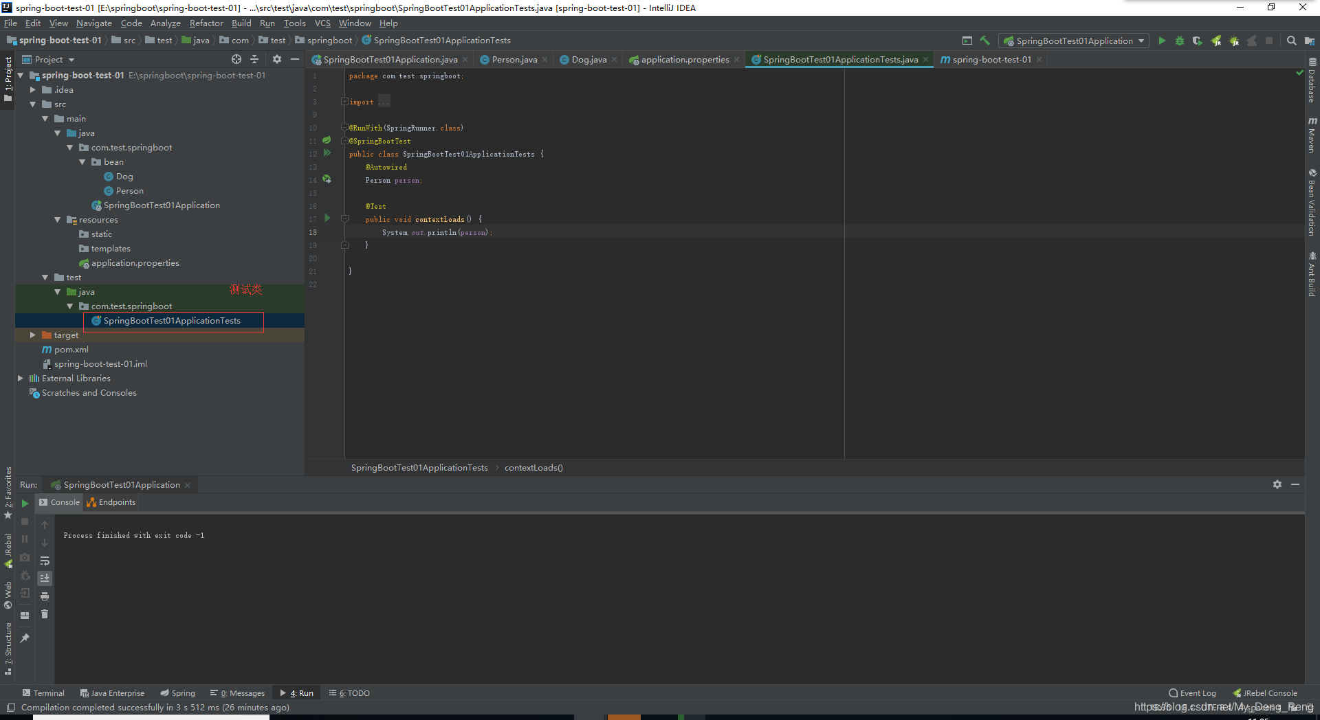The height and width of the screenshot is (720, 1320).
Task: Hide the Run tool window
Action: click(x=1295, y=484)
